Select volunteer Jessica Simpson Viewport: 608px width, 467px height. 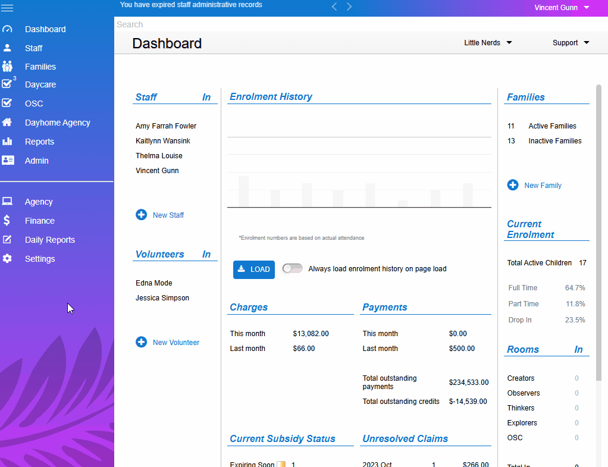[x=162, y=298]
